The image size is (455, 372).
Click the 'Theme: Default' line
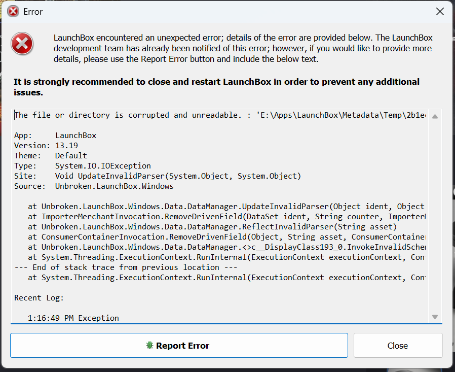(x=51, y=155)
